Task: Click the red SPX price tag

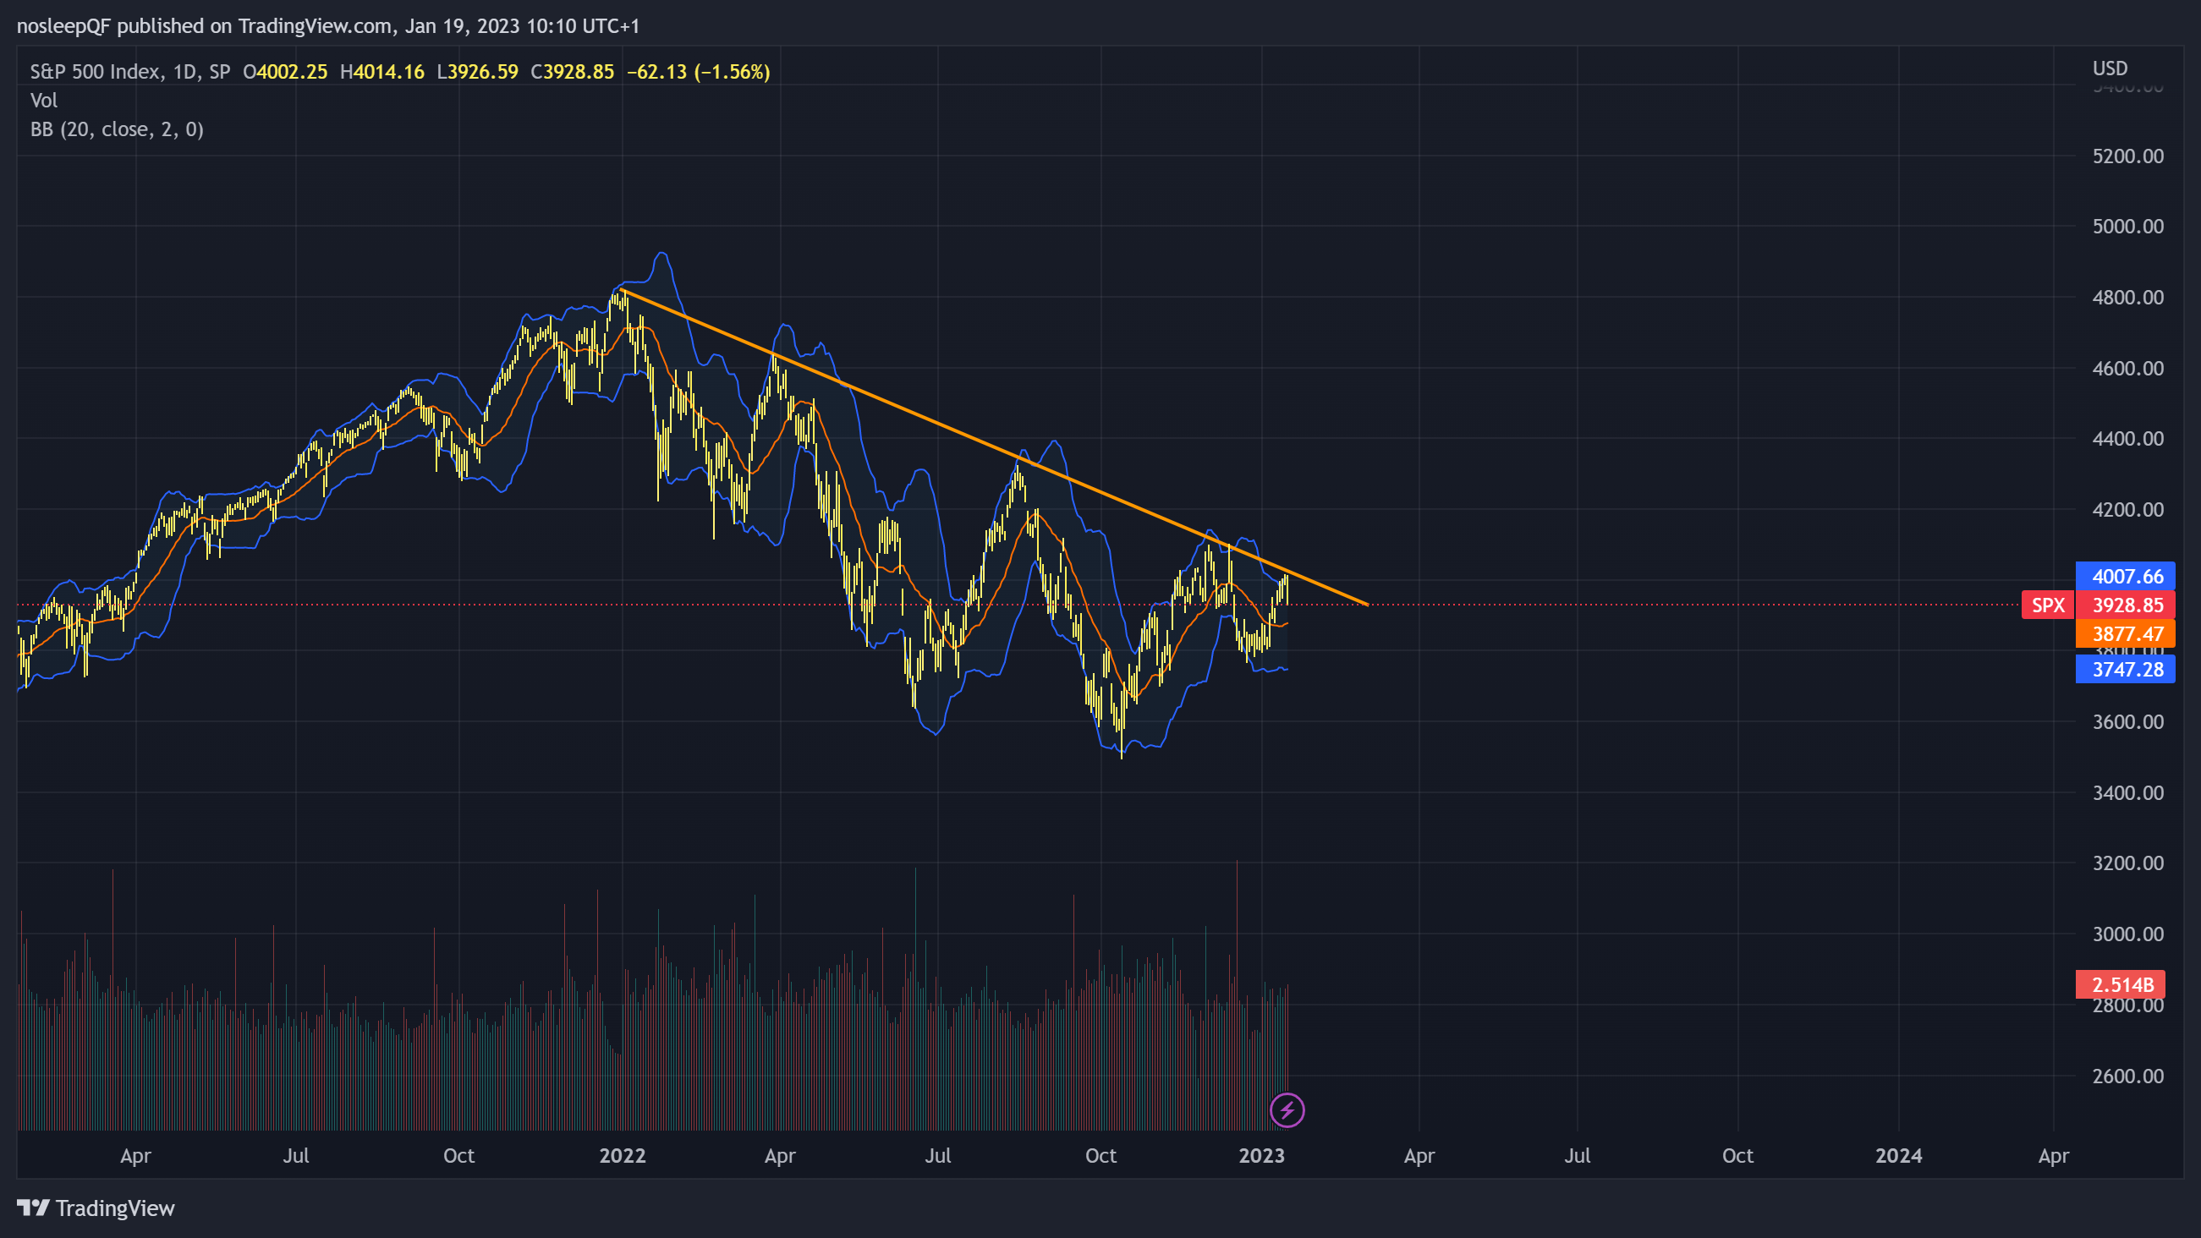Action: (x=2047, y=605)
